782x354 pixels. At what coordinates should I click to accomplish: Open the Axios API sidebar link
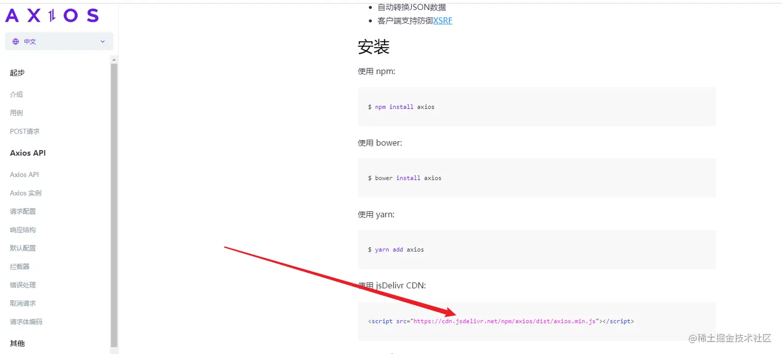pyautogui.click(x=24, y=175)
